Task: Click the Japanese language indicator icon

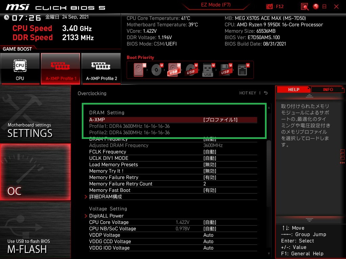Action: point(324,7)
